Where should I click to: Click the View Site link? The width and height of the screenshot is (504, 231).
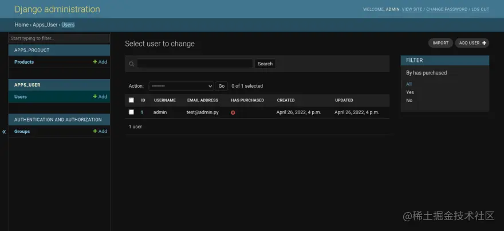(x=412, y=9)
